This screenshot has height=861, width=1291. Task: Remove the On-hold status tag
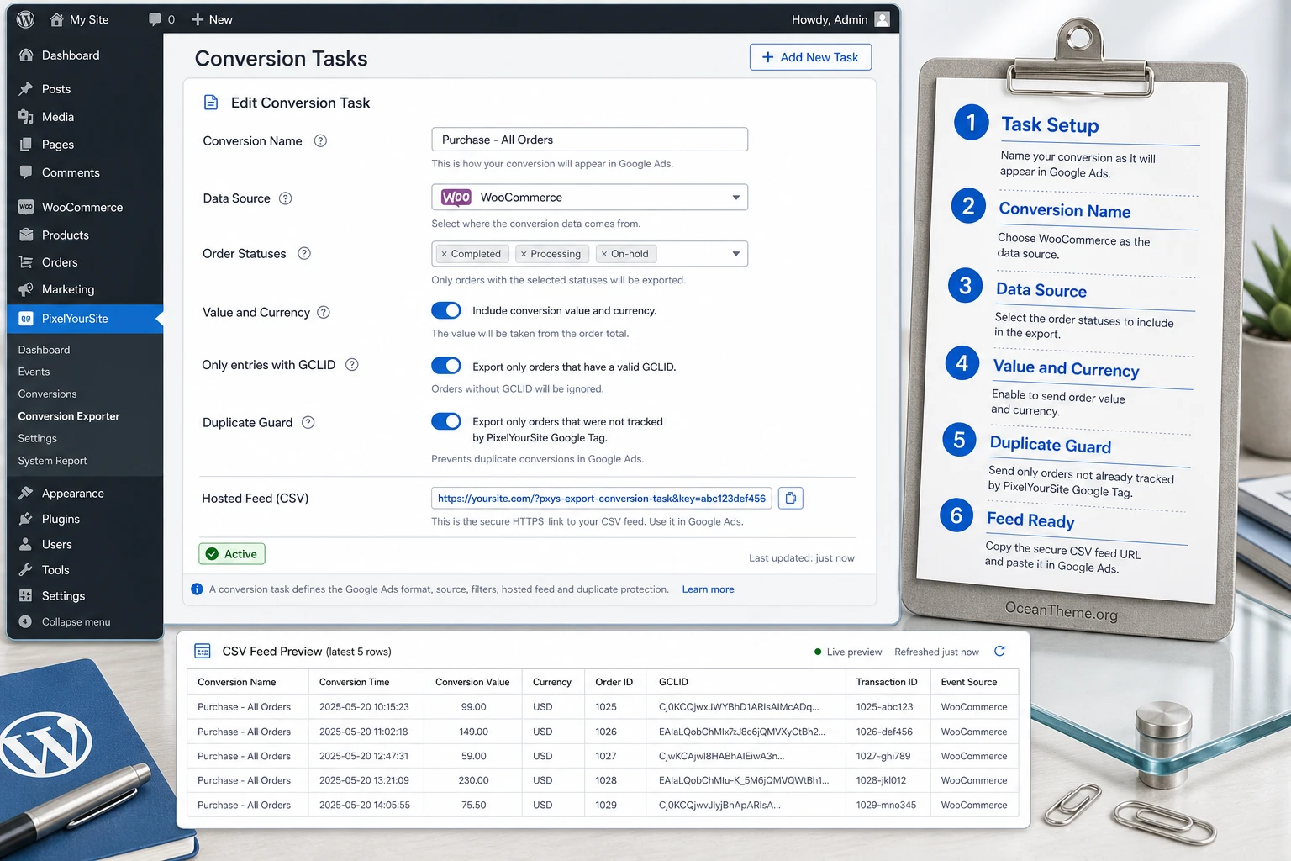pos(604,254)
